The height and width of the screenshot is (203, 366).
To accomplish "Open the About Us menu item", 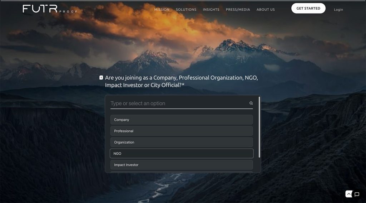I will click(266, 10).
